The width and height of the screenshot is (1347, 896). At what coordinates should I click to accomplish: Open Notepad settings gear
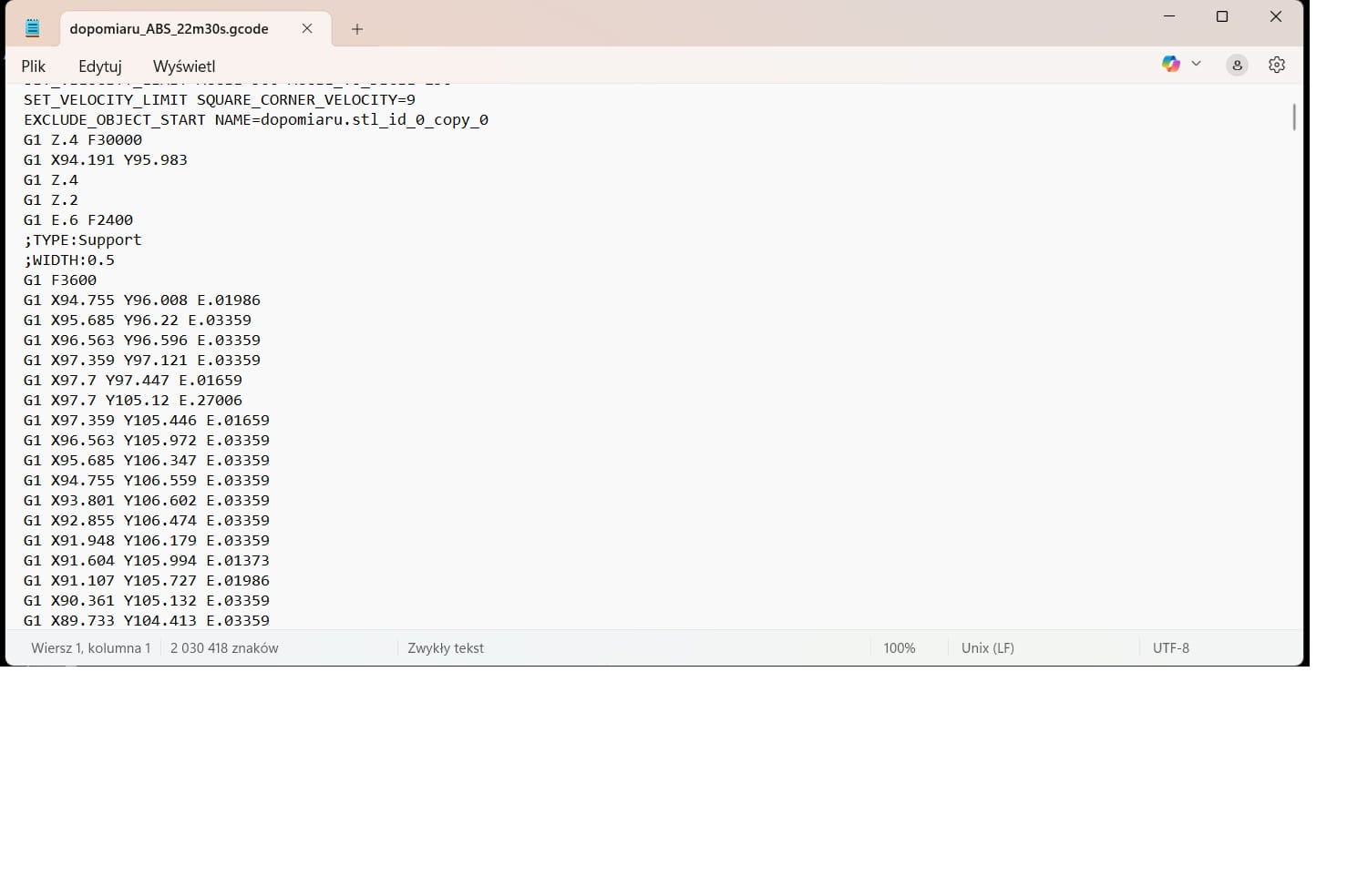(x=1277, y=65)
